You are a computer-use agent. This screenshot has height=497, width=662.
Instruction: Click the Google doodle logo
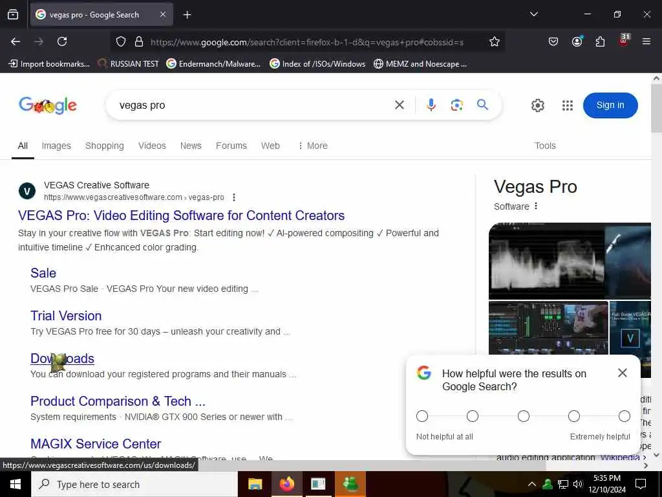(x=48, y=105)
